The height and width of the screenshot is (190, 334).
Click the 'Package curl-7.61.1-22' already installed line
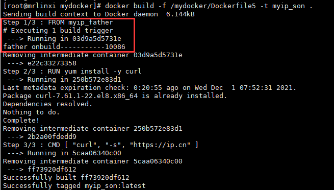(115, 96)
